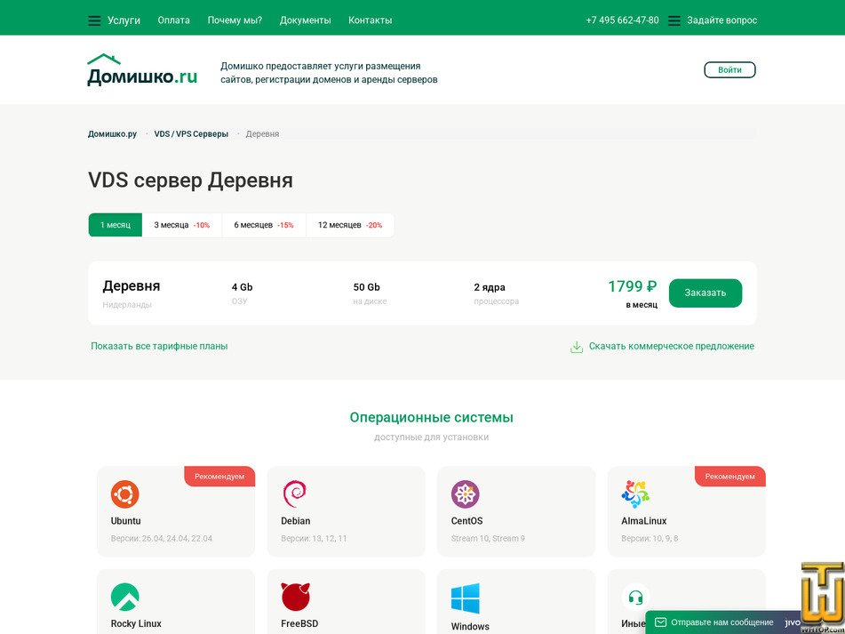
Task: Click the Windows logo icon
Action: click(x=465, y=598)
